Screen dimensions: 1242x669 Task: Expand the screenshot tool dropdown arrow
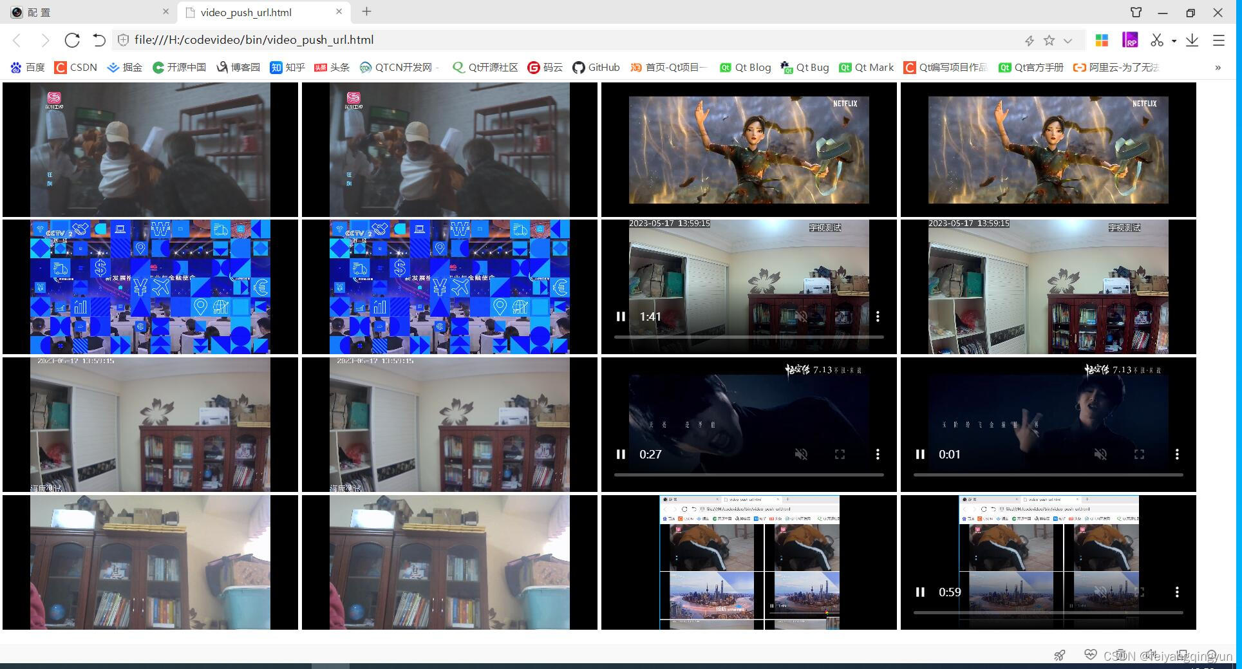(1174, 41)
